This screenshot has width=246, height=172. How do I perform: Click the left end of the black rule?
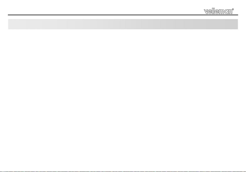9,15
